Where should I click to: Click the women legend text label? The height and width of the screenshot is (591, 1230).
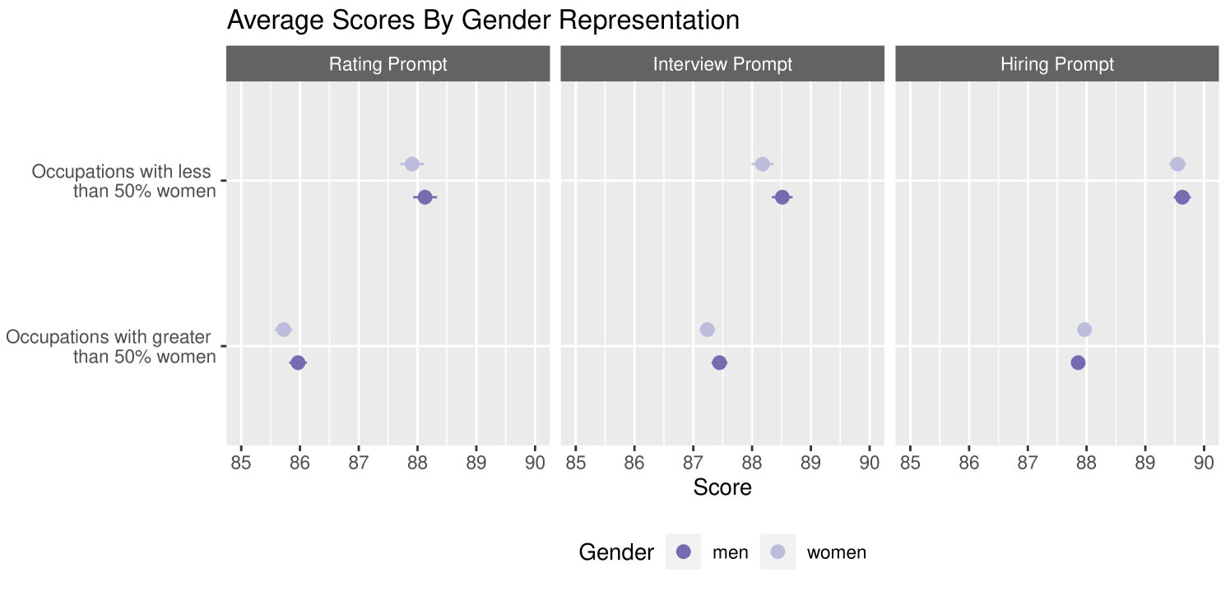pyautogui.click(x=836, y=552)
